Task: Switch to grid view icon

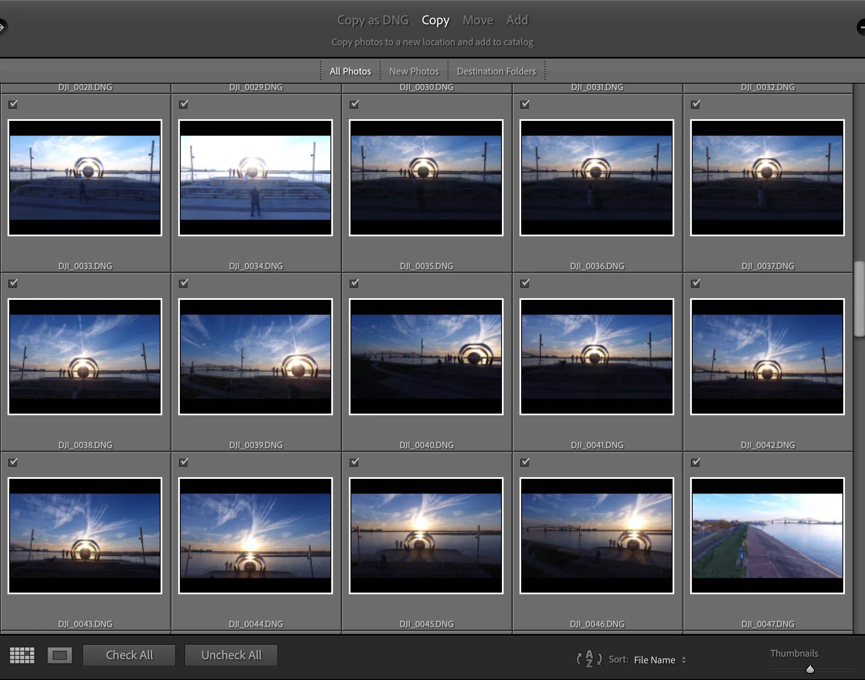Action: (x=22, y=655)
